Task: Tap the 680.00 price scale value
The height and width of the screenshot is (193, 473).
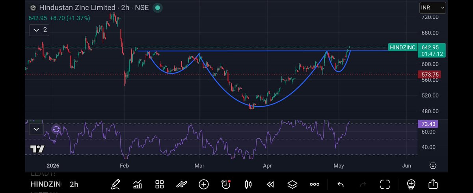Action: (x=430, y=33)
